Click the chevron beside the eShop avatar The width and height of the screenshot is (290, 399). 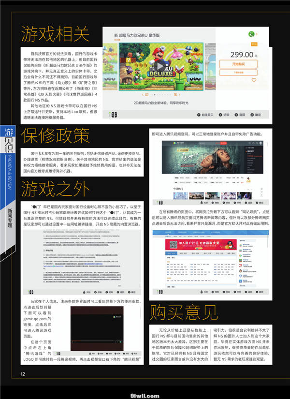[x=257, y=34]
